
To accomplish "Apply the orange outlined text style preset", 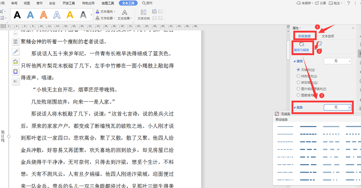I will click(43, 15).
